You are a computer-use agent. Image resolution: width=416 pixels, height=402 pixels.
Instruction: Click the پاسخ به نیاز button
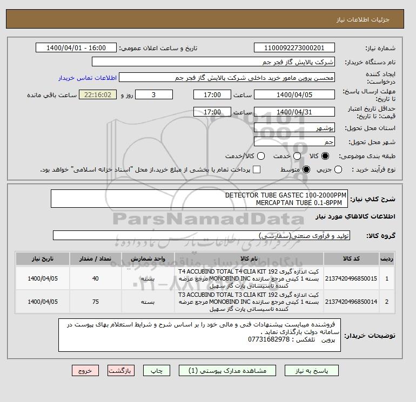pyautogui.click(x=312, y=371)
